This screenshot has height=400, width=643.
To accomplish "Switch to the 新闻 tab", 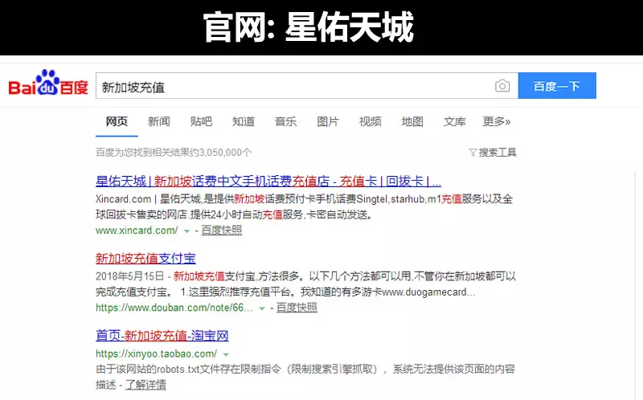I will tap(159, 121).
